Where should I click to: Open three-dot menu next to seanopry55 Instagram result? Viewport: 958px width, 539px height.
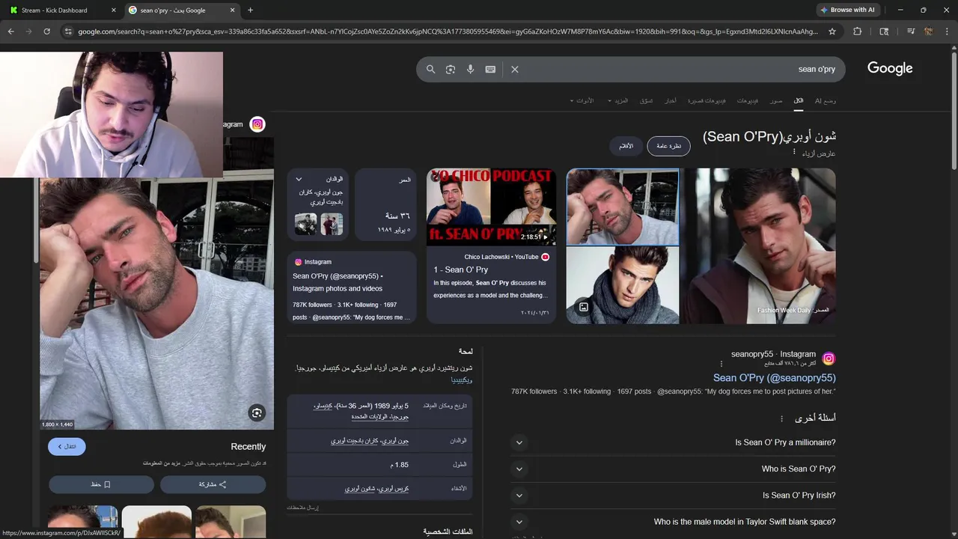point(721,364)
